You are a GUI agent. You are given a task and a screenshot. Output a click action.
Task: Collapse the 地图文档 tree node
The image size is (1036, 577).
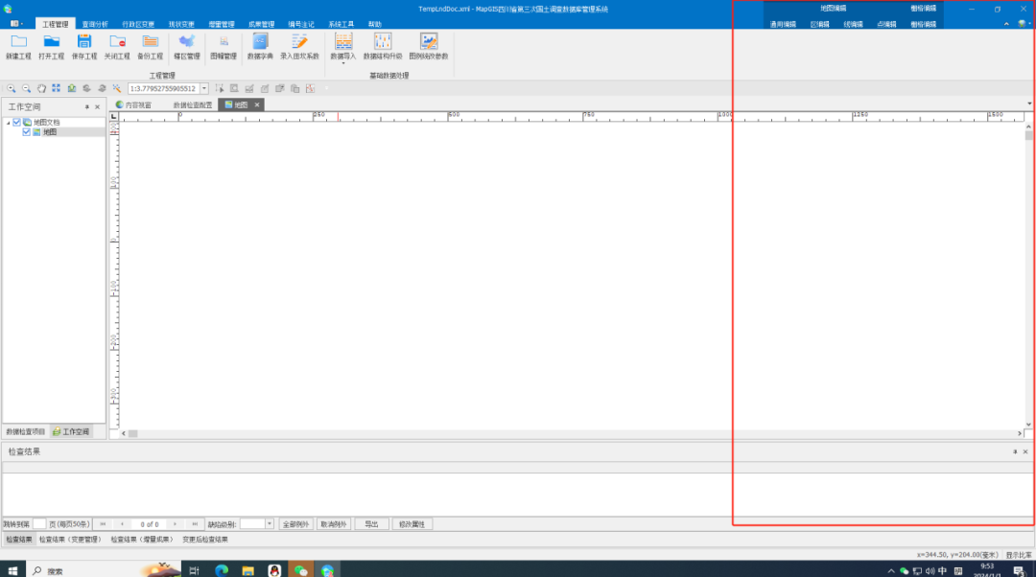(8, 123)
